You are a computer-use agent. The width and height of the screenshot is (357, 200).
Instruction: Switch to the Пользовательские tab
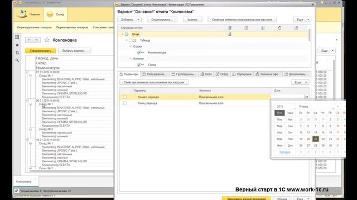coord(155,74)
